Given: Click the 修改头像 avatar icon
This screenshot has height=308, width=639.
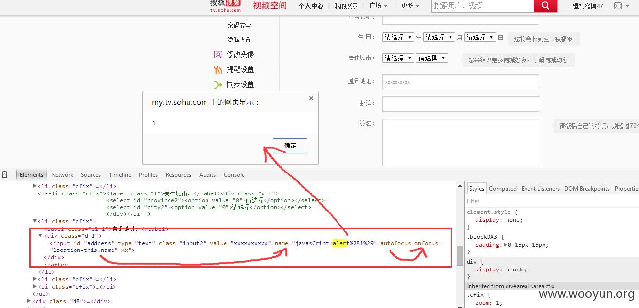Looking at the screenshot, I should point(218,55).
